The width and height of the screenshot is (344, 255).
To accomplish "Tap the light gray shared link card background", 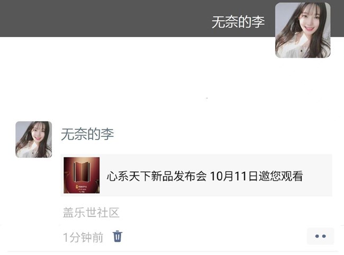I will coord(196,175).
